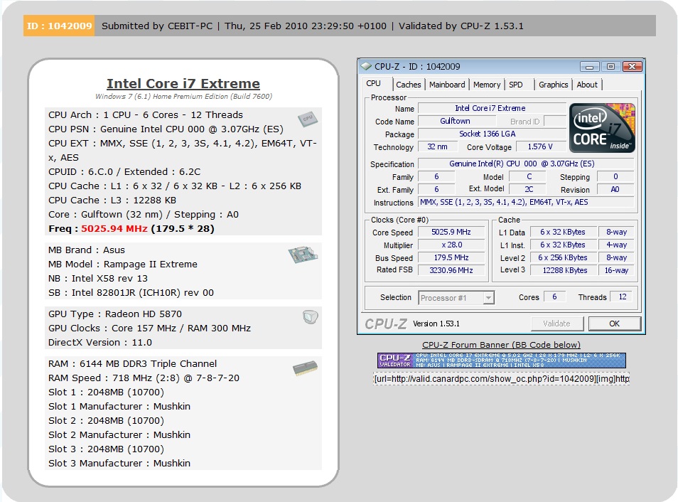Click the Level 2 cache 6 x 256 KBytes value
This screenshot has width=678, height=502.
pyautogui.click(x=563, y=257)
